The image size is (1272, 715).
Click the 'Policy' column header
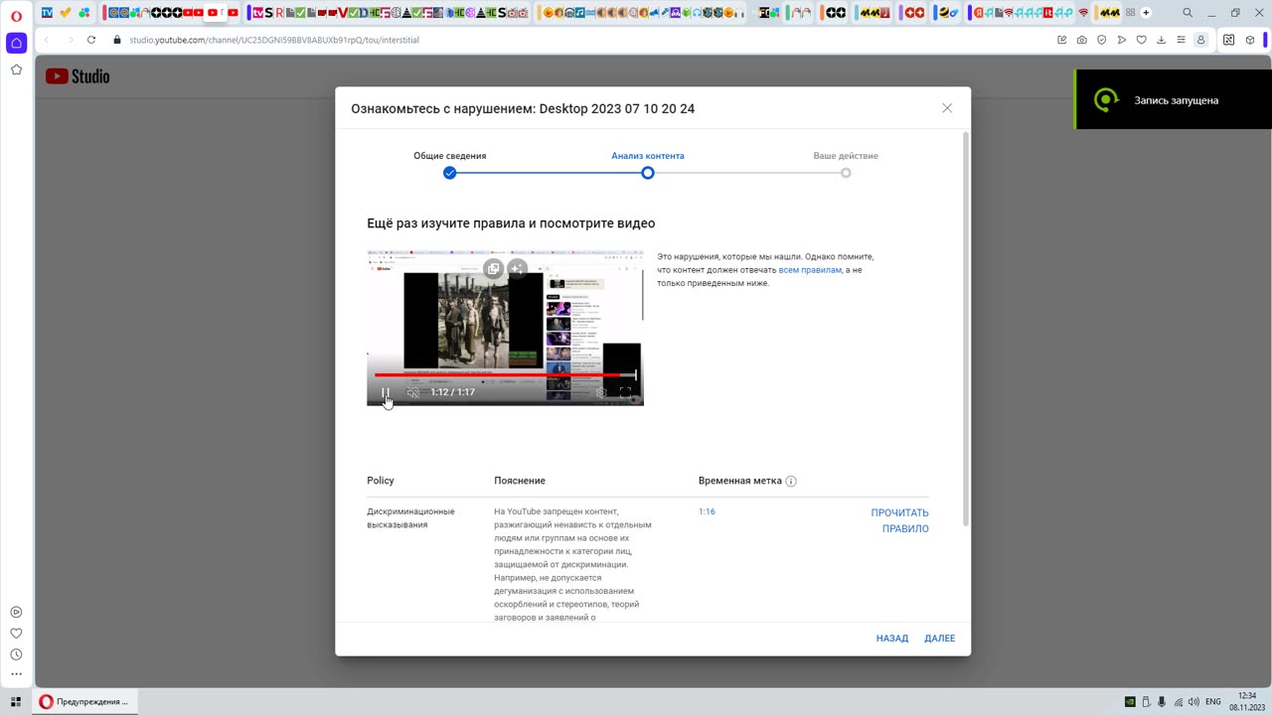(x=381, y=481)
